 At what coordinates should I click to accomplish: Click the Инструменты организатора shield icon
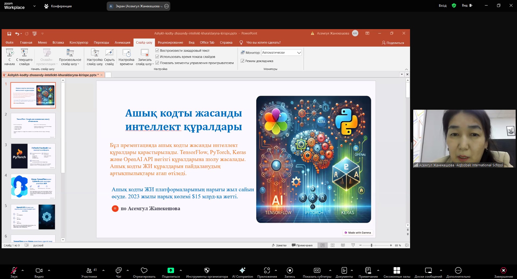pos(207,270)
